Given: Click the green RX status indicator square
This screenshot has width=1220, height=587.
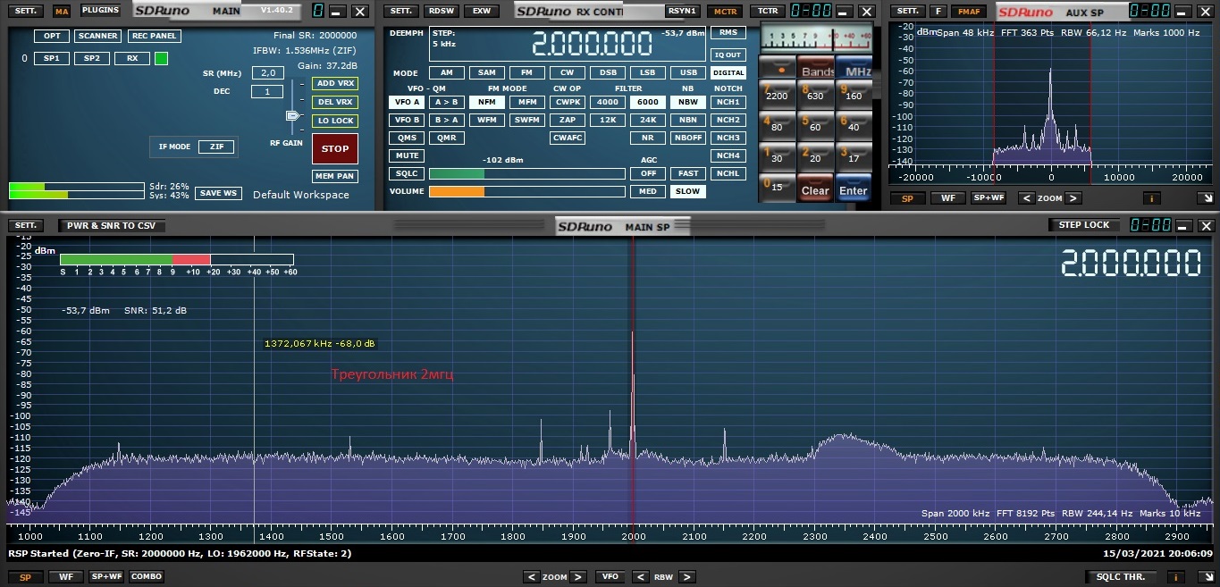Looking at the screenshot, I should [x=161, y=58].
